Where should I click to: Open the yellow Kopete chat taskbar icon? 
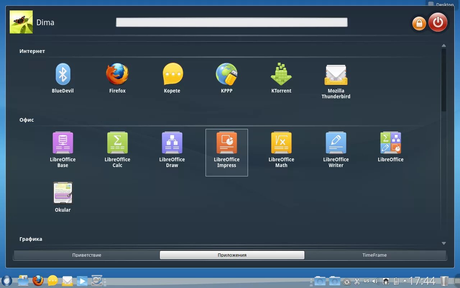click(53, 280)
